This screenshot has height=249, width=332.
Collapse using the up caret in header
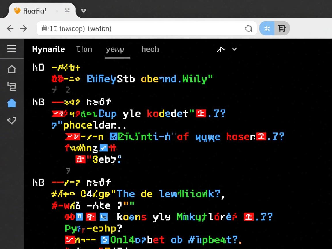[220, 49]
